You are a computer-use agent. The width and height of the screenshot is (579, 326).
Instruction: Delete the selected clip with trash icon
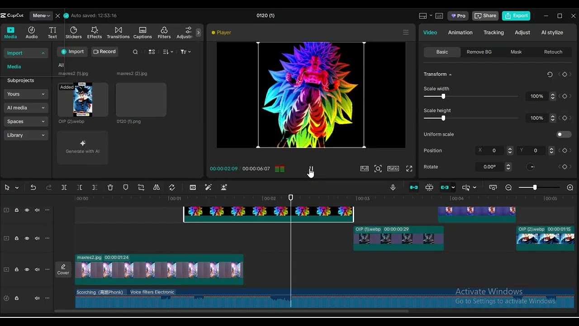coord(110,187)
